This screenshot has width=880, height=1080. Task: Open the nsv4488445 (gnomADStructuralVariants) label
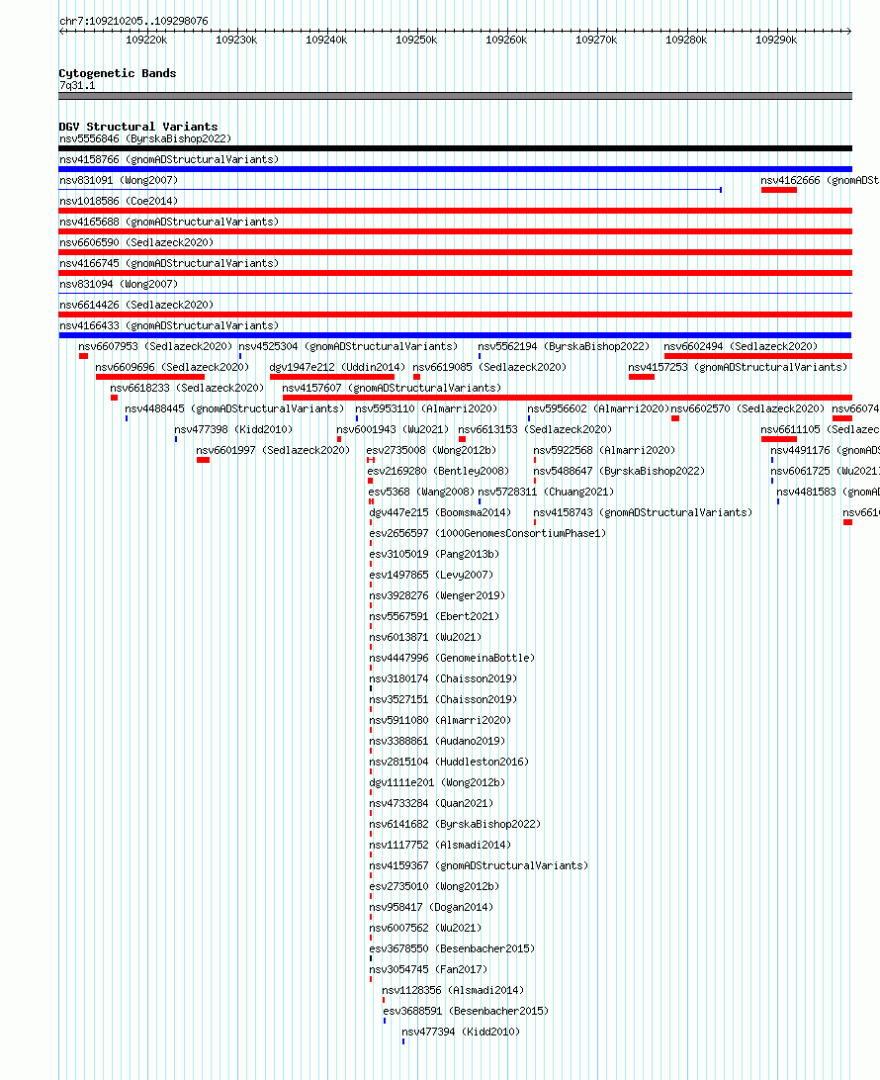(x=234, y=408)
